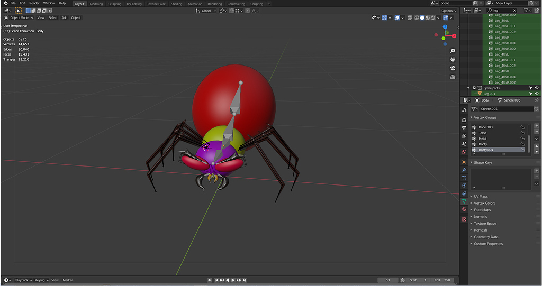Click play animation forward button
Image resolution: width=542 pixels, height=286 pixels.
click(x=233, y=280)
